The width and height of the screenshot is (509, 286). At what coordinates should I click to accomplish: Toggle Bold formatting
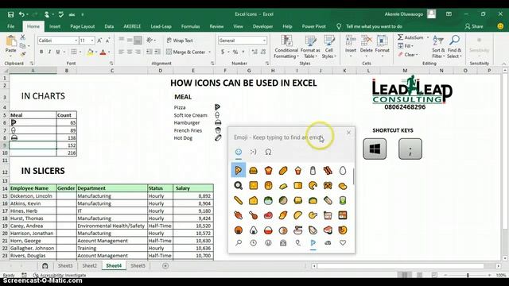(41, 52)
